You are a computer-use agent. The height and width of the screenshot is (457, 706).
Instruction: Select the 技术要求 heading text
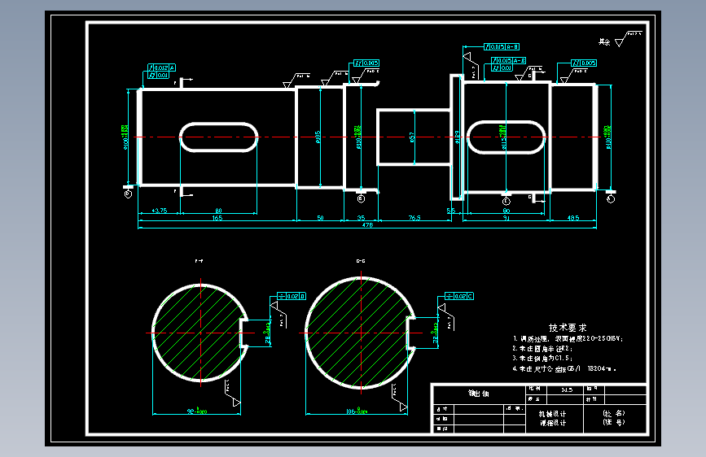click(x=568, y=328)
